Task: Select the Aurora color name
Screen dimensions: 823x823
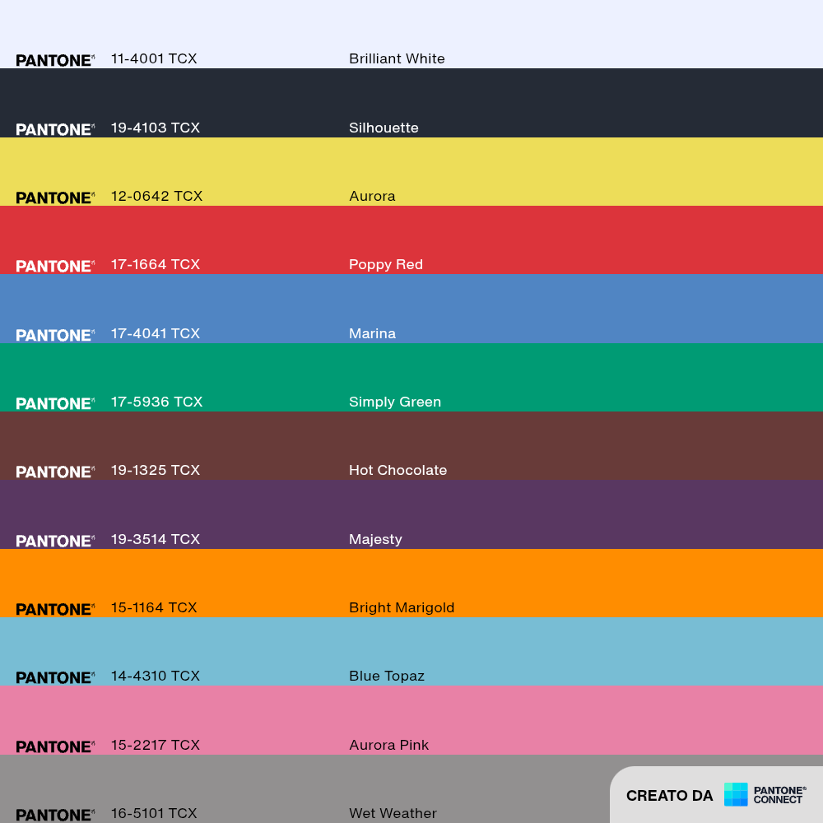Action: [372, 197]
